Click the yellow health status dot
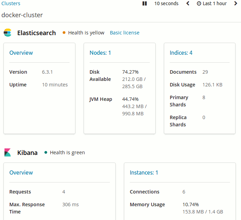 64,33
